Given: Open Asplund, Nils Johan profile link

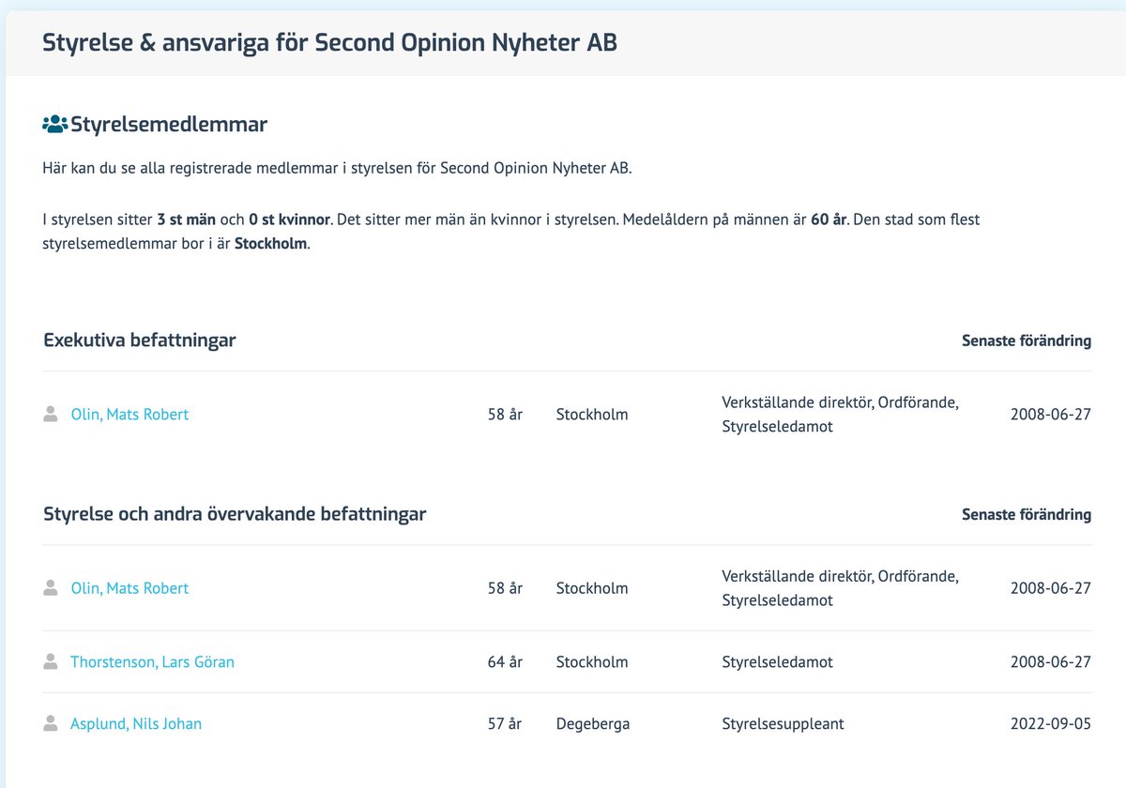Looking at the screenshot, I should point(136,724).
